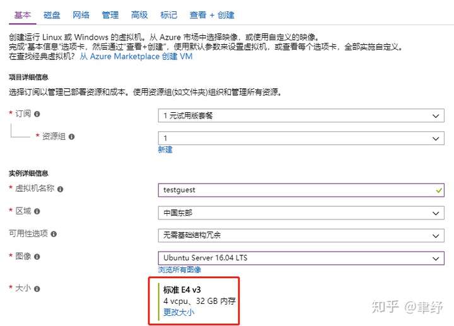Click the green validation checkmark in 虚拟机名称
Screen dimensions: 454x326
pyautogui.click(x=439, y=190)
